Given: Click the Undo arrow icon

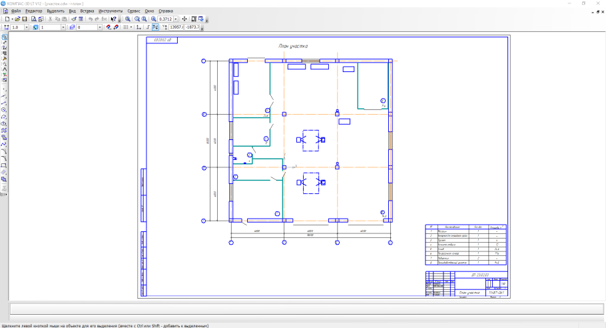Looking at the screenshot, I should (x=91, y=19).
